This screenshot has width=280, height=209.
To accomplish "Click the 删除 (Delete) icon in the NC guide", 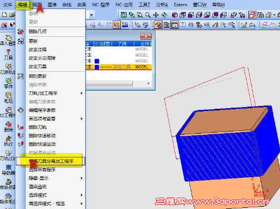I will (x=8, y=126).
